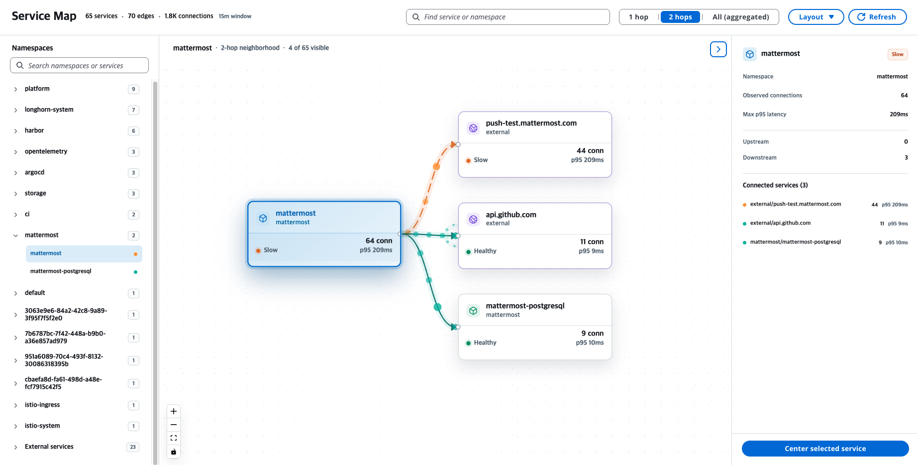Screen dimensions: 917x465
Task: Expand the platform namespace
Action: (15, 89)
